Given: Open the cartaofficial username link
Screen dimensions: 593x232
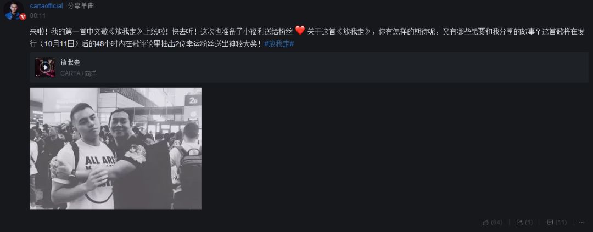Looking at the screenshot, I should pos(46,6).
